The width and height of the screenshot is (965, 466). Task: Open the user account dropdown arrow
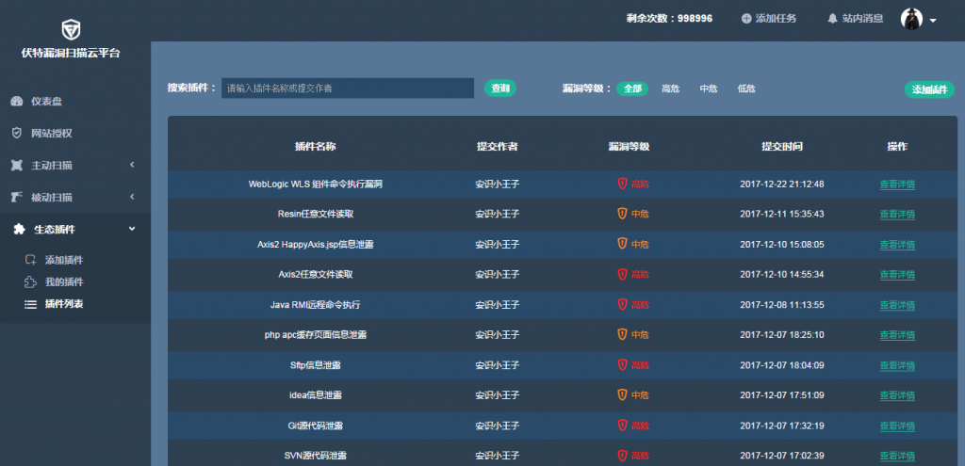point(933,21)
